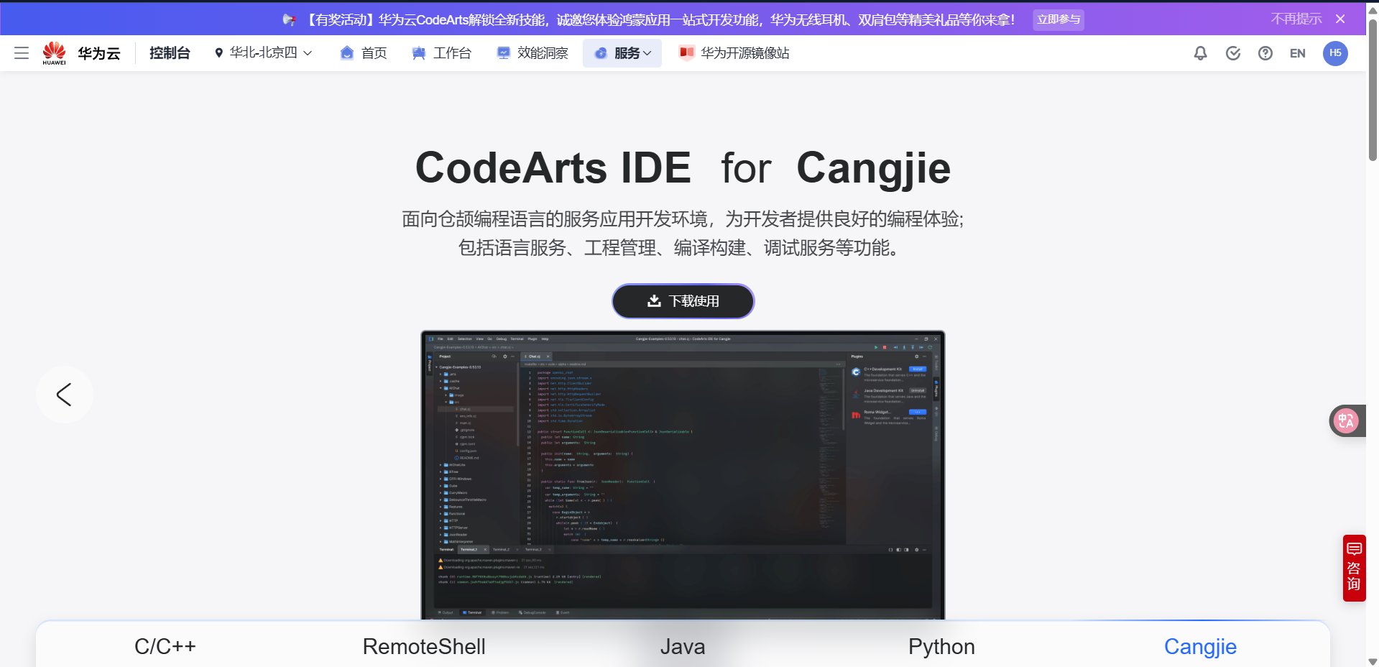The image size is (1379, 667).
Task: Open the hamburger navigation menu
Action: click(x=22, y=53)
